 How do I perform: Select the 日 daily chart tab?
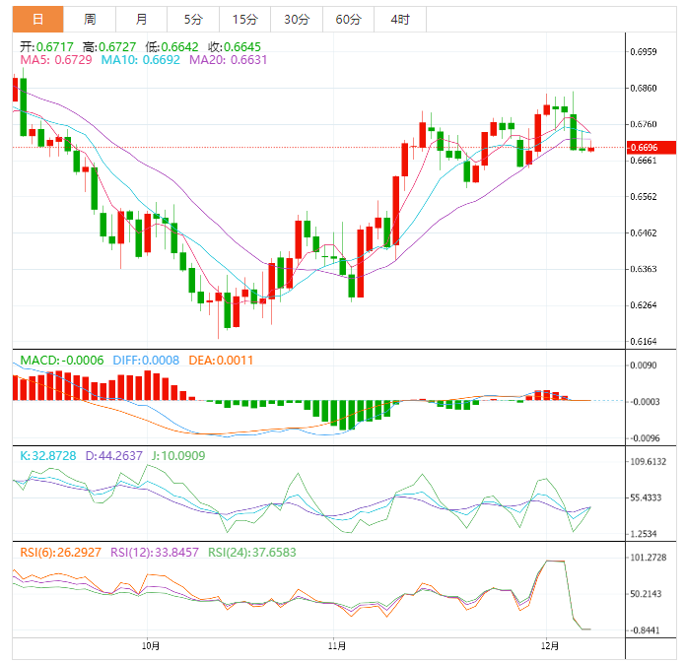click(38, 20)
